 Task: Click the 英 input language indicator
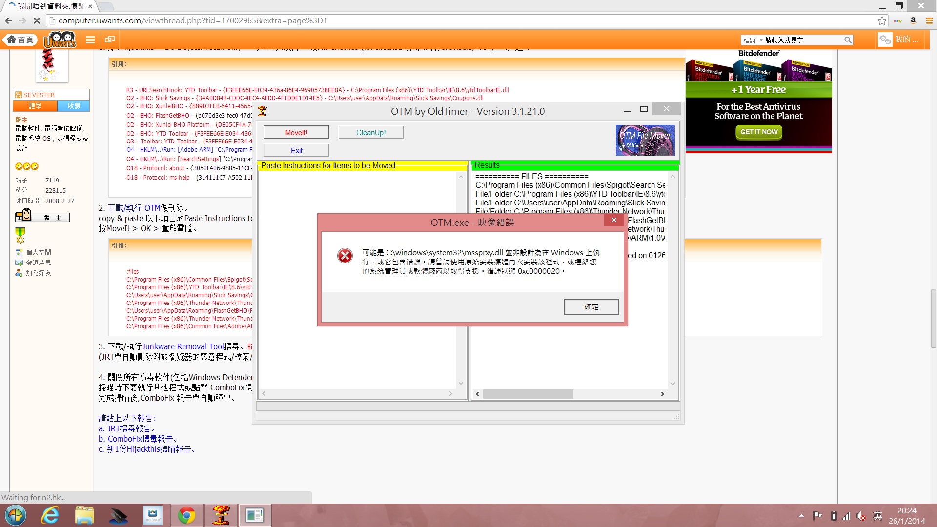coord(877,516)
